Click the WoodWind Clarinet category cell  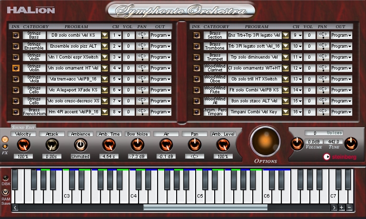[215, 68]
